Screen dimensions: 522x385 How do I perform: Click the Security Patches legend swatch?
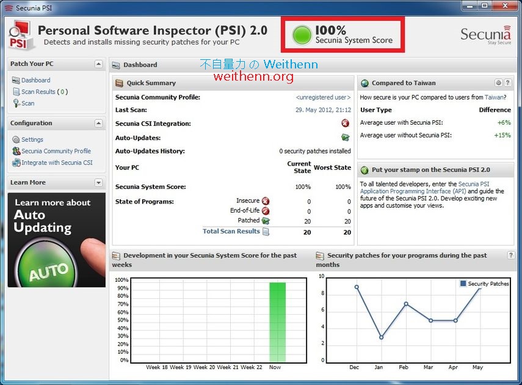tap(463, 284)
